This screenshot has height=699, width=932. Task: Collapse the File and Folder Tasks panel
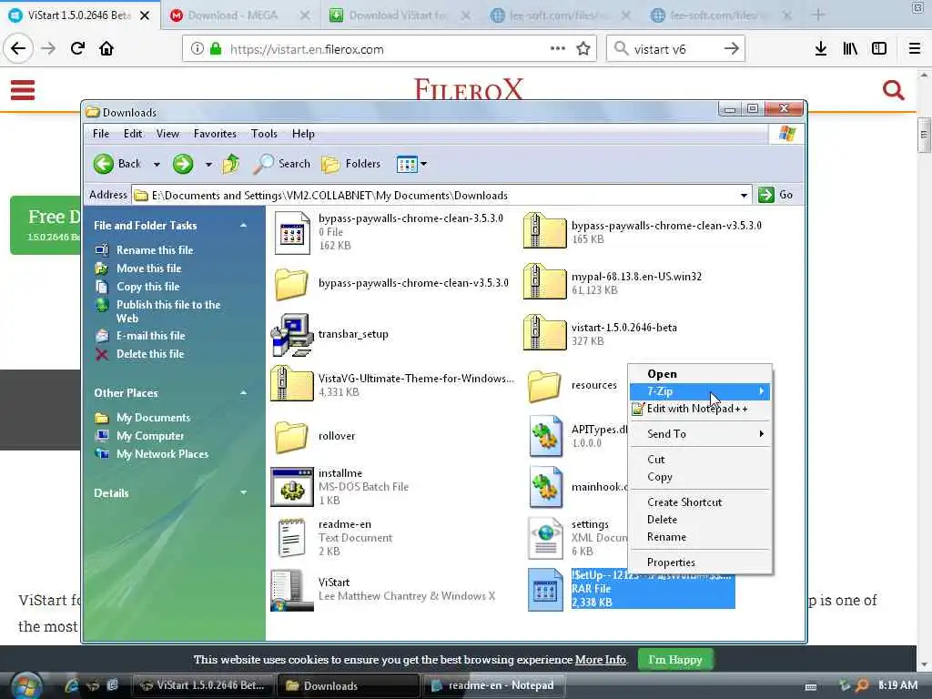243,226
